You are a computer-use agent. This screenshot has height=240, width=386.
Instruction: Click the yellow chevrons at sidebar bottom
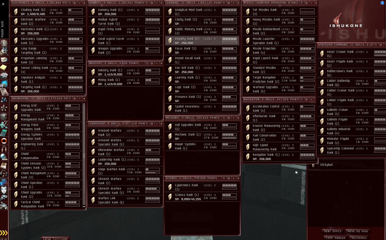tap(4, 233)
